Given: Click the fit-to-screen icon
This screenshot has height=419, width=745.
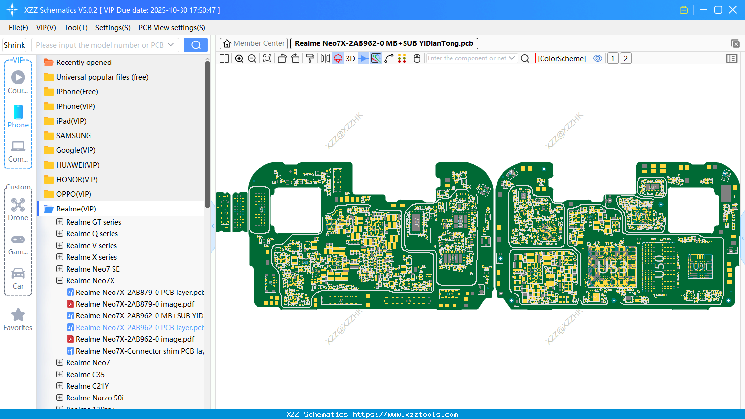Looking at the screenshot, I should 267,59.
